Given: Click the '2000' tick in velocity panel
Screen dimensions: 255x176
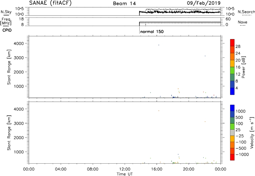Looking at the screenshot, I should (18, 138).
